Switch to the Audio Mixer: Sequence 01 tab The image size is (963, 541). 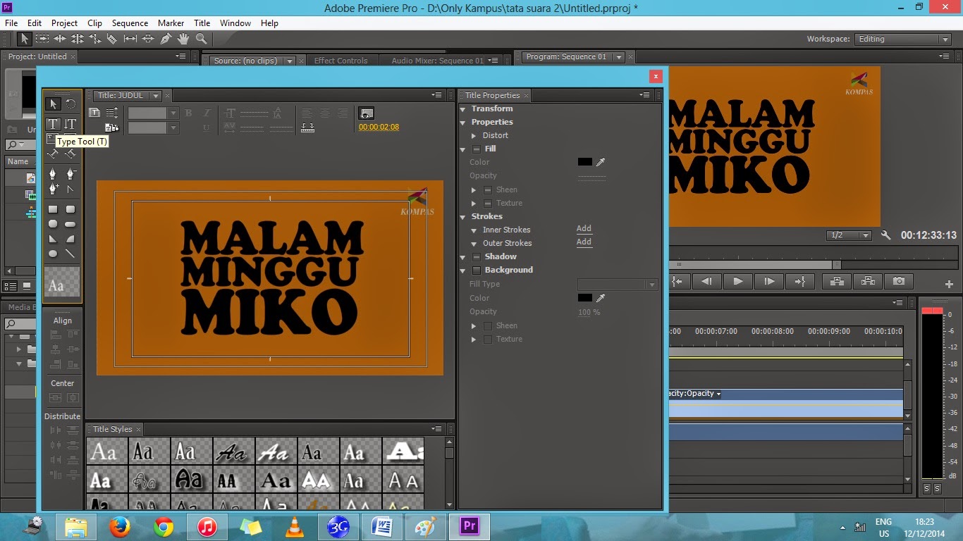pos(437,61)
